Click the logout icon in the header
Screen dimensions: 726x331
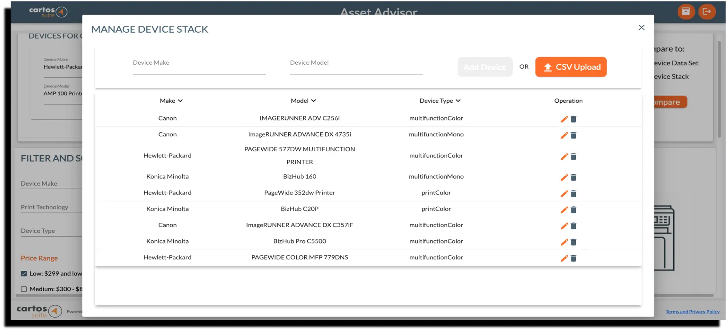(707, 12)
